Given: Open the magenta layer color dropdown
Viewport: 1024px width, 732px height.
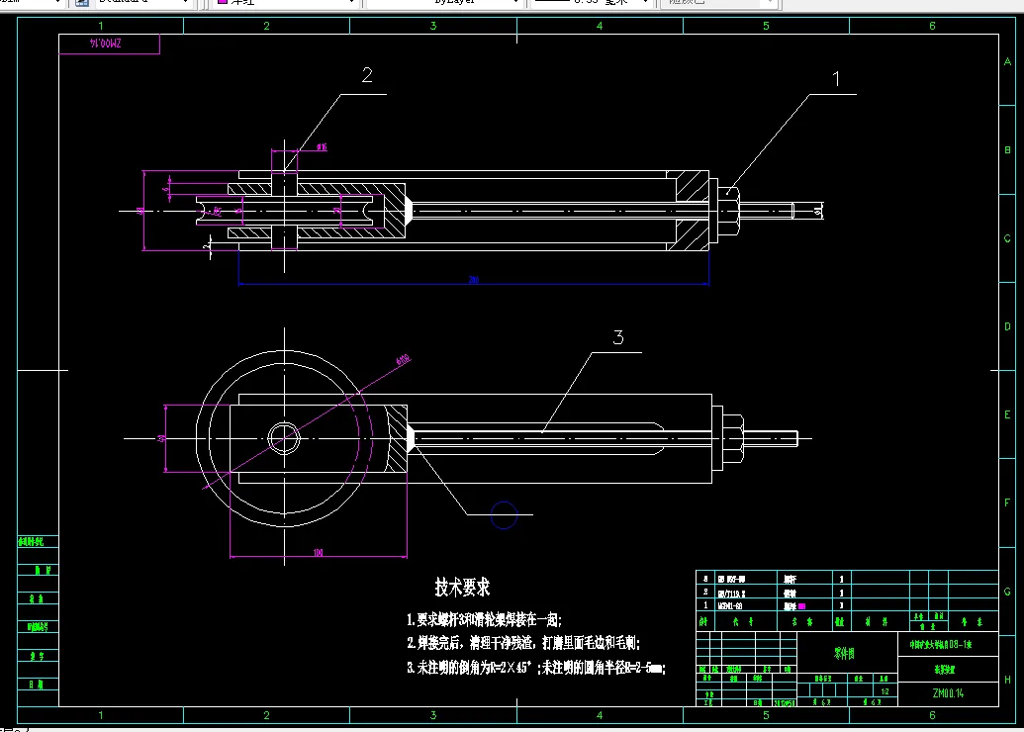Looking at the screenshot, I should click(x=286, y=3).
